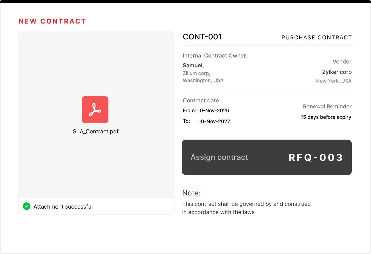Click the RFQ-003 assignment reference
The height and width of the screenshot is (254, 371).
[x=316, y=157]
